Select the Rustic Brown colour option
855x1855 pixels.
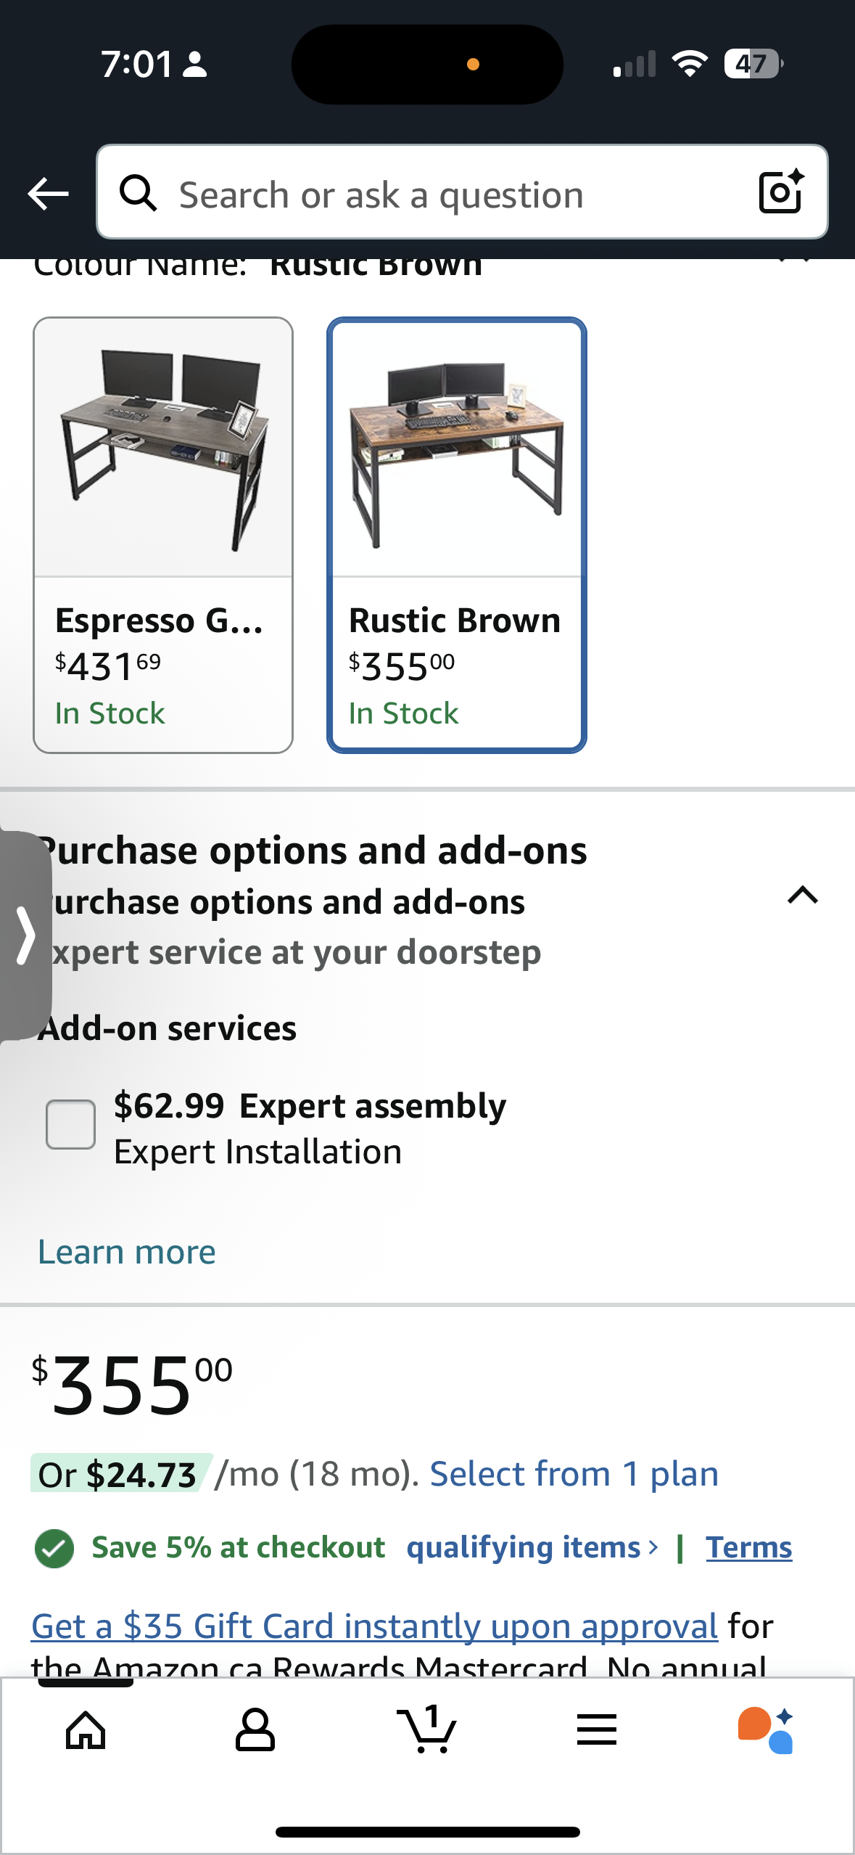click(x=457, y=535)
